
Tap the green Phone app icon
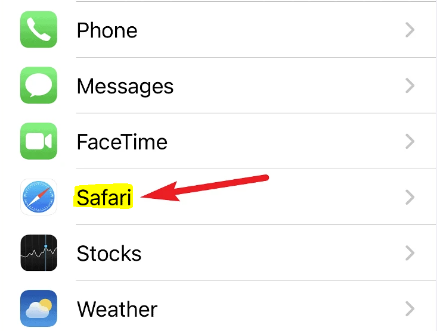click(x=39, y=30)
